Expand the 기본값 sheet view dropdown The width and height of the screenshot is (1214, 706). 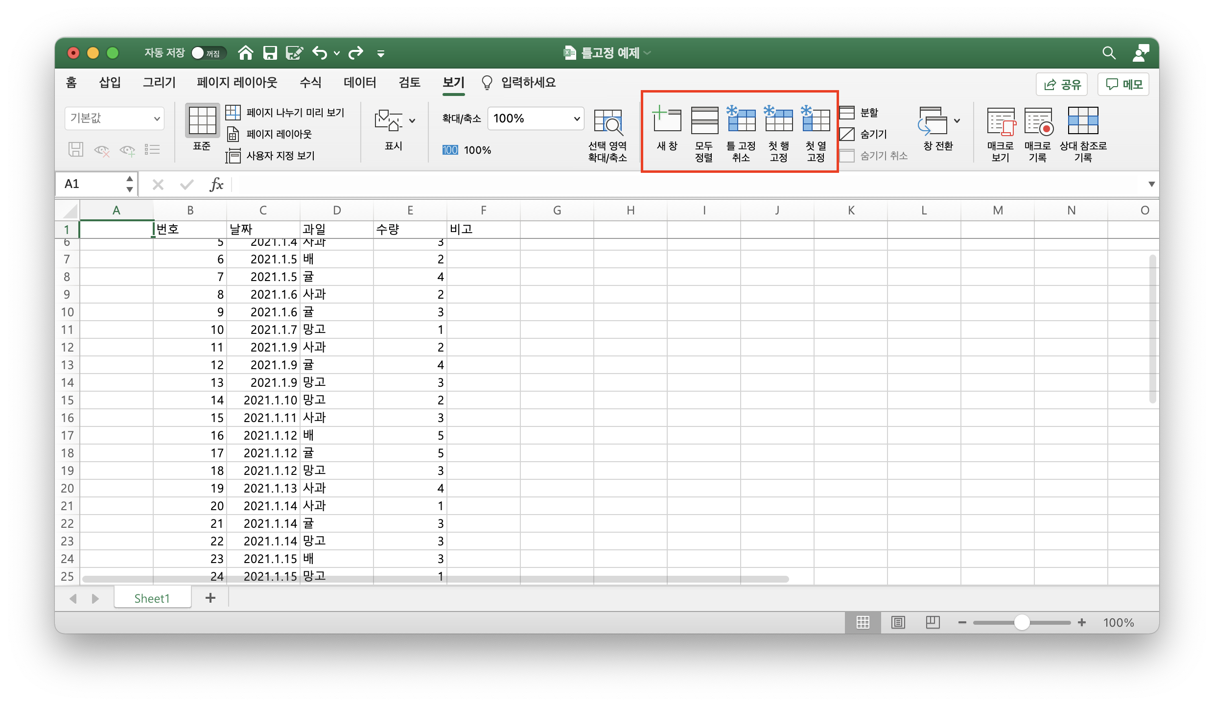click(157, 118)
